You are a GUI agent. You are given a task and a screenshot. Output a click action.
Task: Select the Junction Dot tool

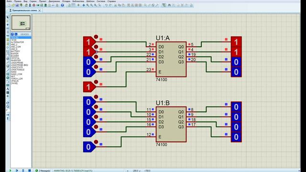pyautogui.click(x=8, y=25)
